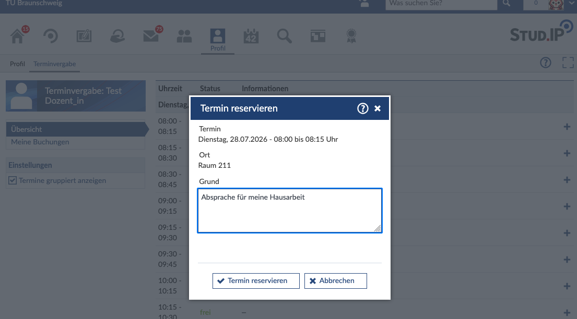Confirm with 'Termin reservieren' button
This screenshot has height=319, width=577.
click(256, 281)
